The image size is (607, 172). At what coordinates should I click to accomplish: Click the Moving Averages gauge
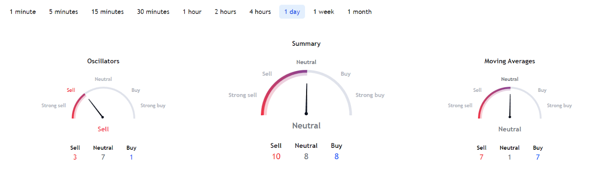coord(510,103)
